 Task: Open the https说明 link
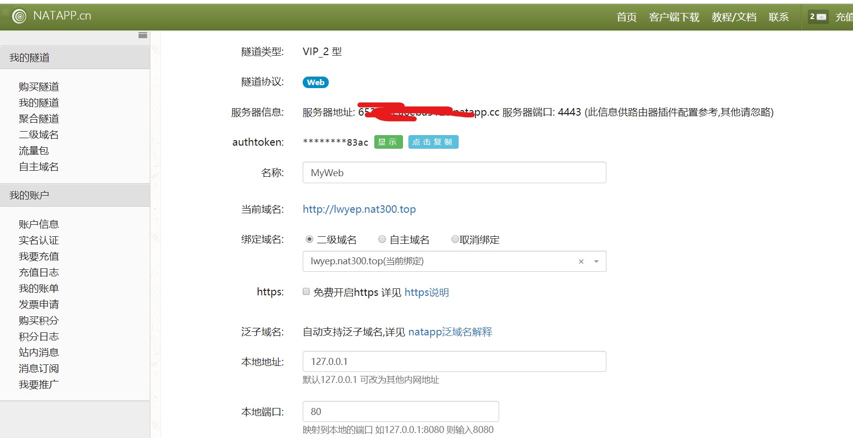(426, 292)
